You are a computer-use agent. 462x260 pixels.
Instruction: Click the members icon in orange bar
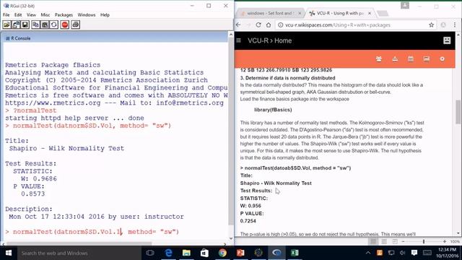[379, 59]
